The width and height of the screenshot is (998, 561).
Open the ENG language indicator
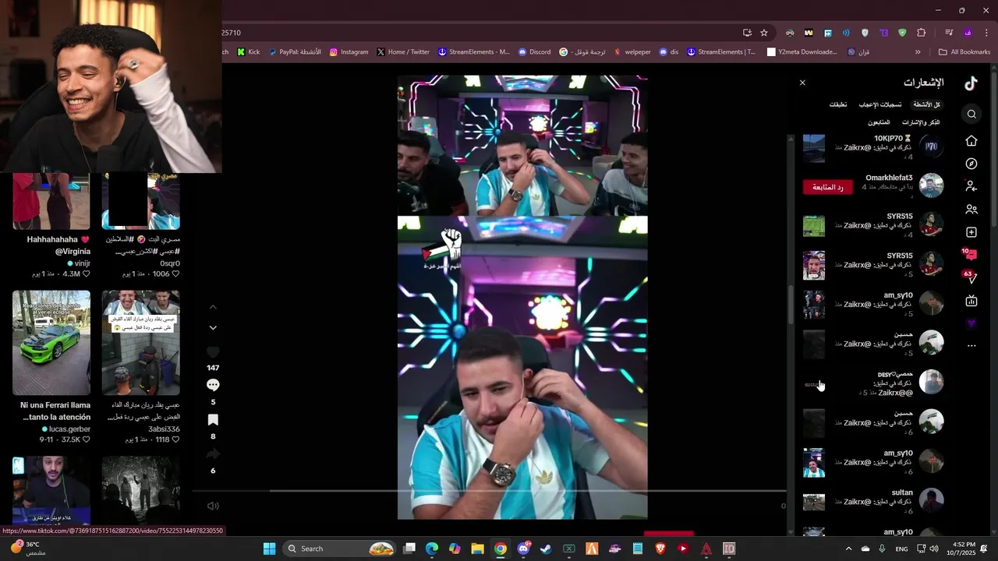click(901, 549)
